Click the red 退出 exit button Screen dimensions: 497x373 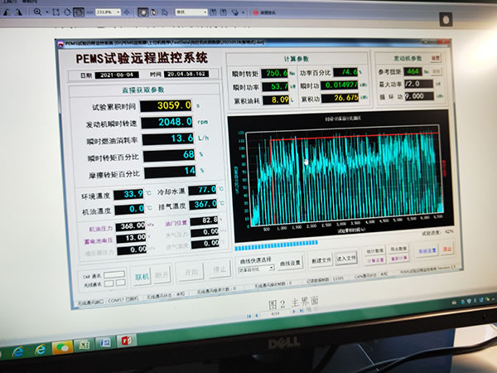447,248
